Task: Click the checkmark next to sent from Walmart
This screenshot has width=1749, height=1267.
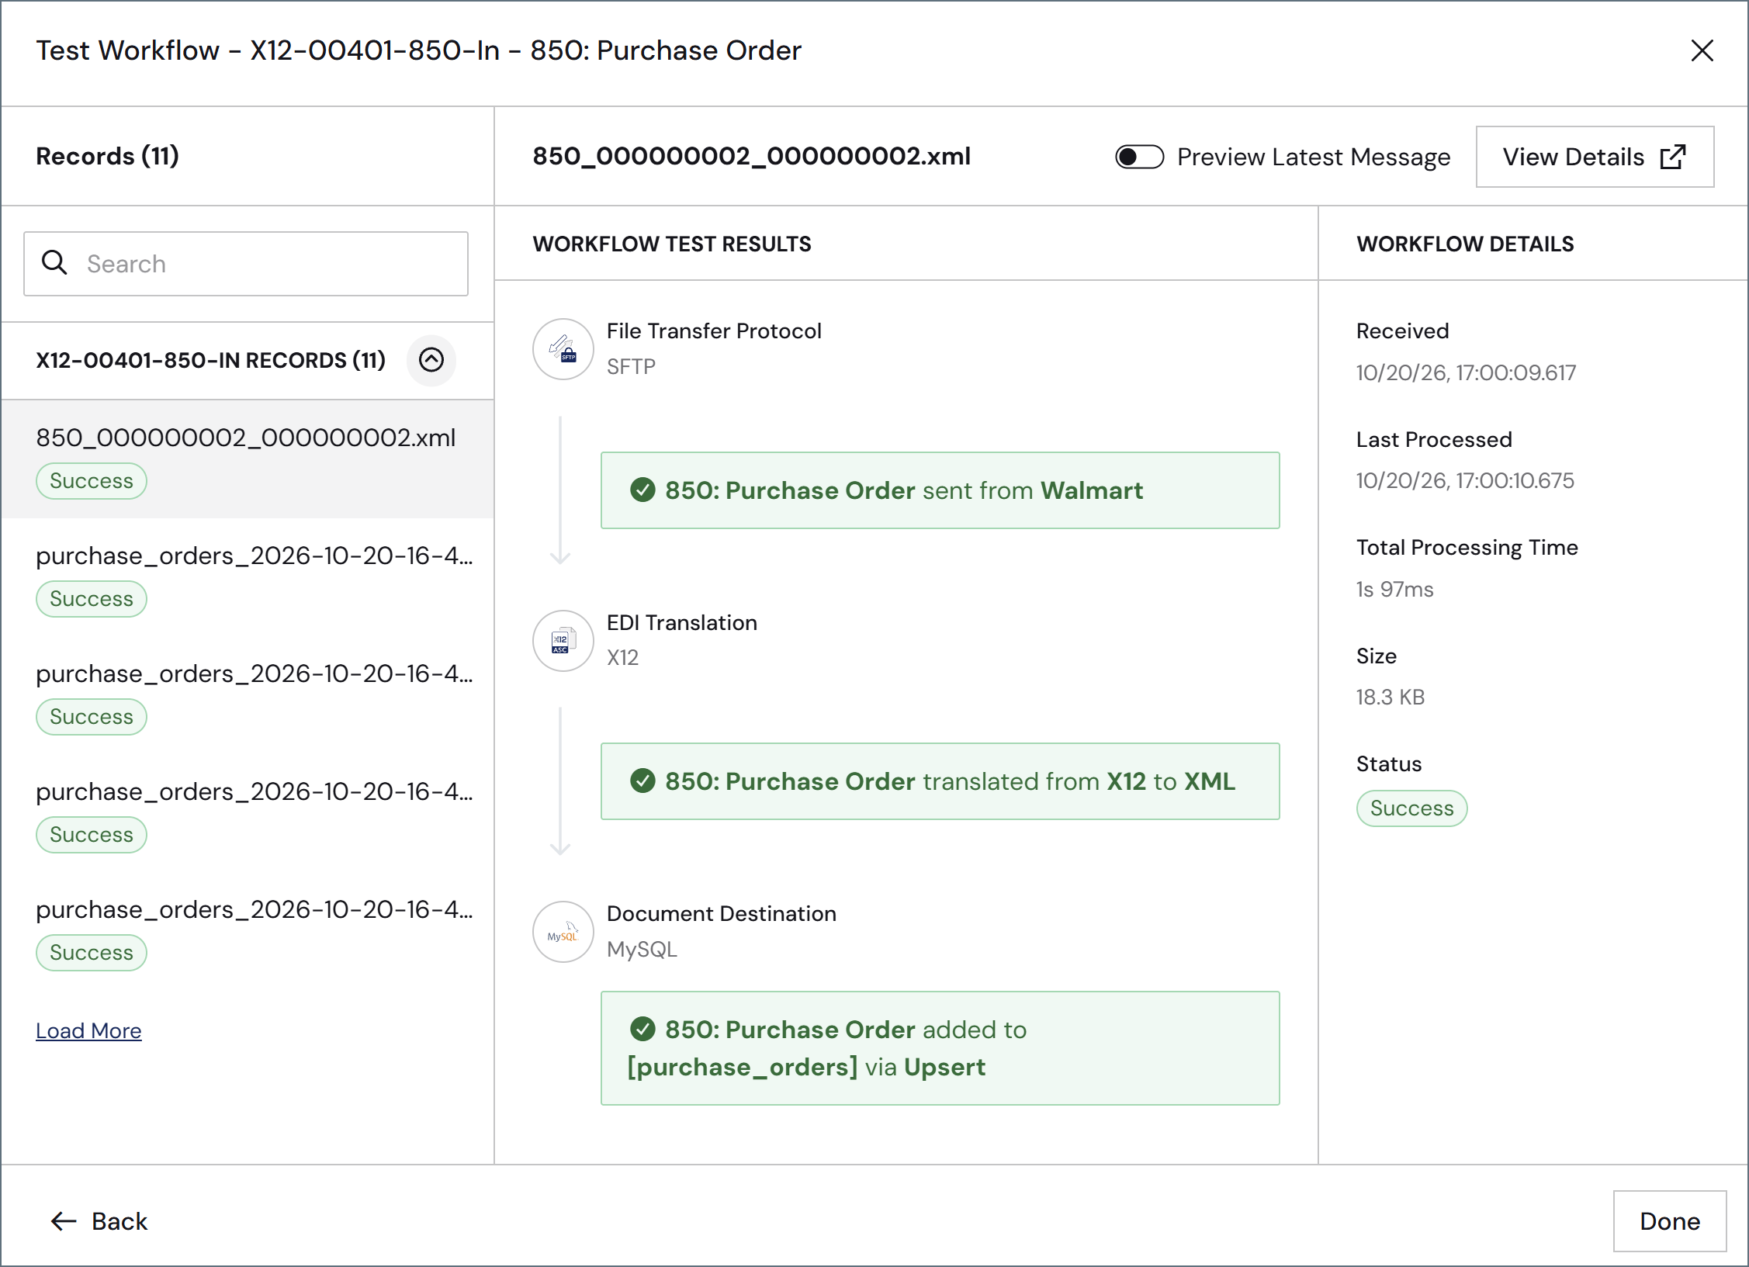Action: point(642,490)
